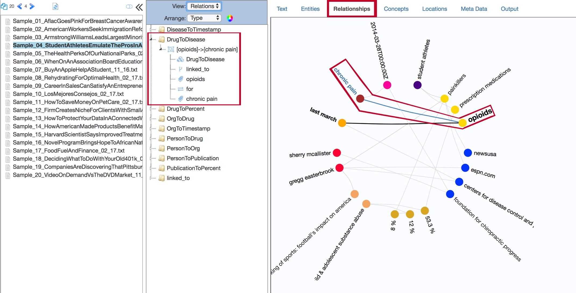Collapse the DrugToDisease folder
The width and height of the screenshot is (576, 293).
(x=151, y=39)
